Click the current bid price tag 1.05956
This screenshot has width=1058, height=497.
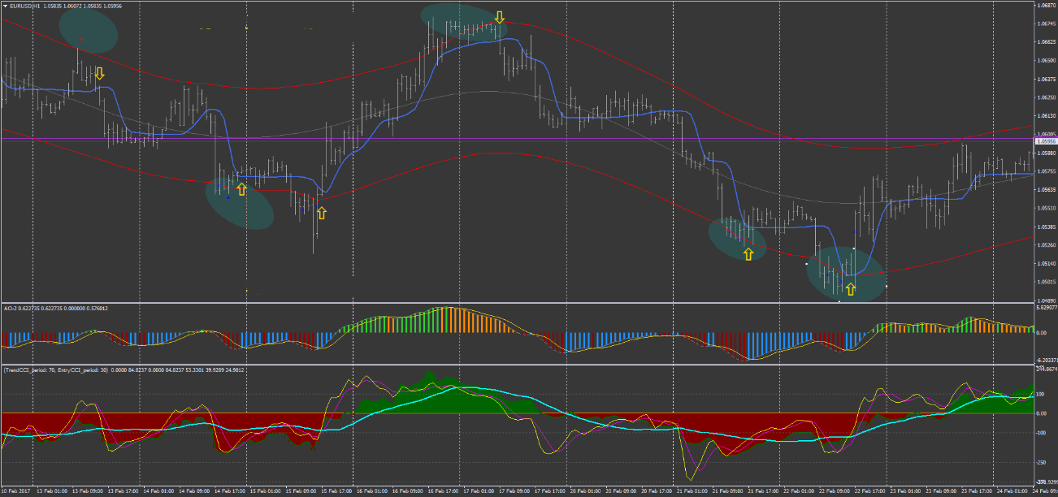coord(1040,140)
